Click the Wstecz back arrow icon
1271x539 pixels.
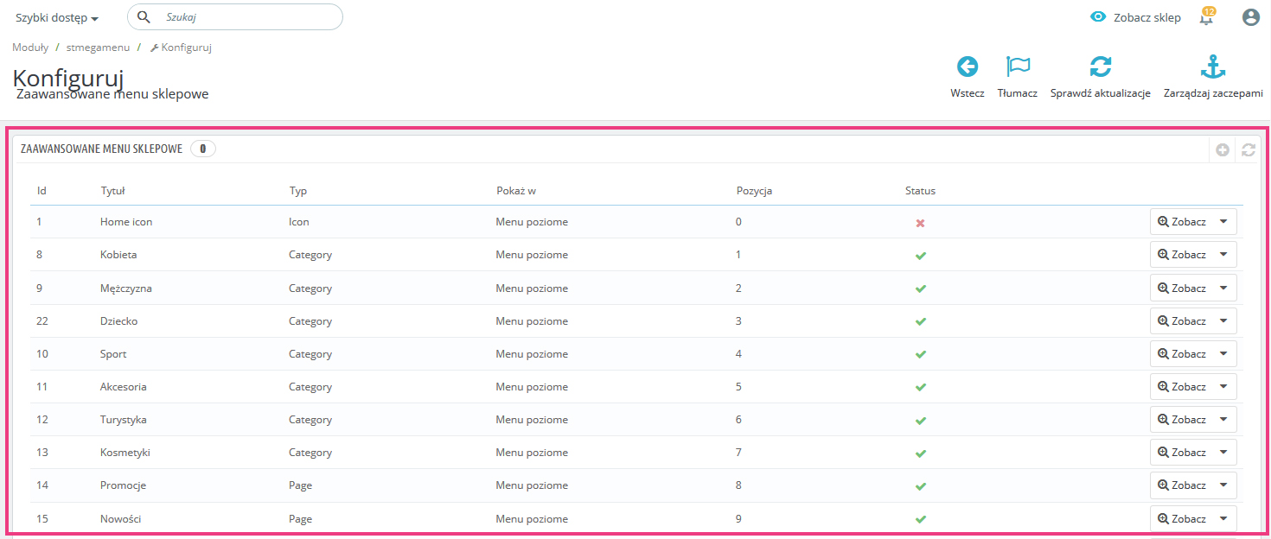point(967,67)
